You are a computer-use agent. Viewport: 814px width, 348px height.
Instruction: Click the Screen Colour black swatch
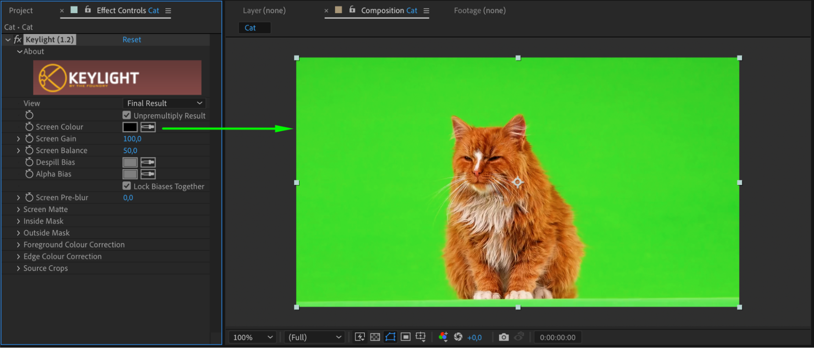(130, 127)
